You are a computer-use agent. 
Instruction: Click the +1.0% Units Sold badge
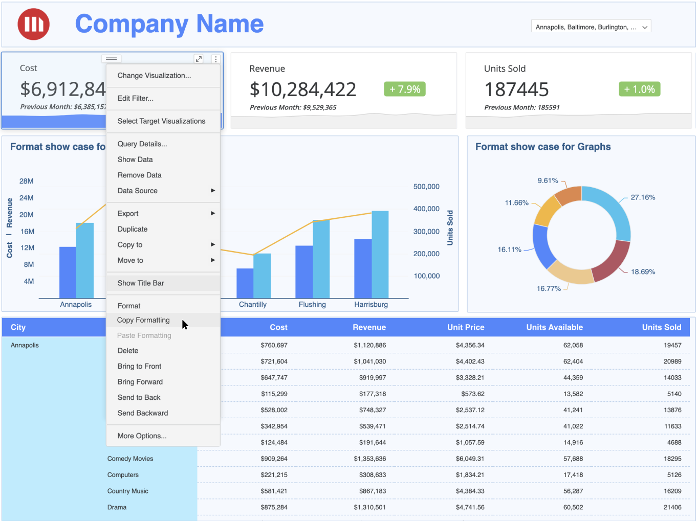click(x=639, y=89)
